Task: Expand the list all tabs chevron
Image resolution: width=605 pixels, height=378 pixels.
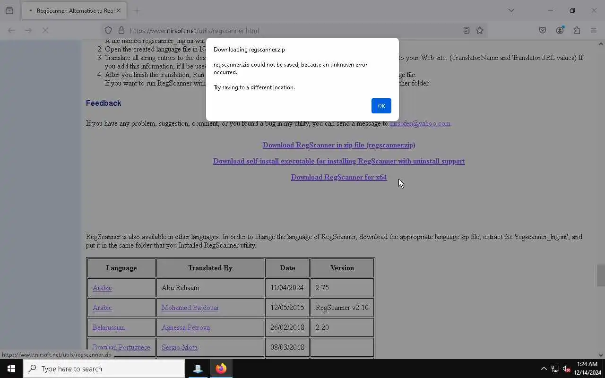Action: click(511, 10)
